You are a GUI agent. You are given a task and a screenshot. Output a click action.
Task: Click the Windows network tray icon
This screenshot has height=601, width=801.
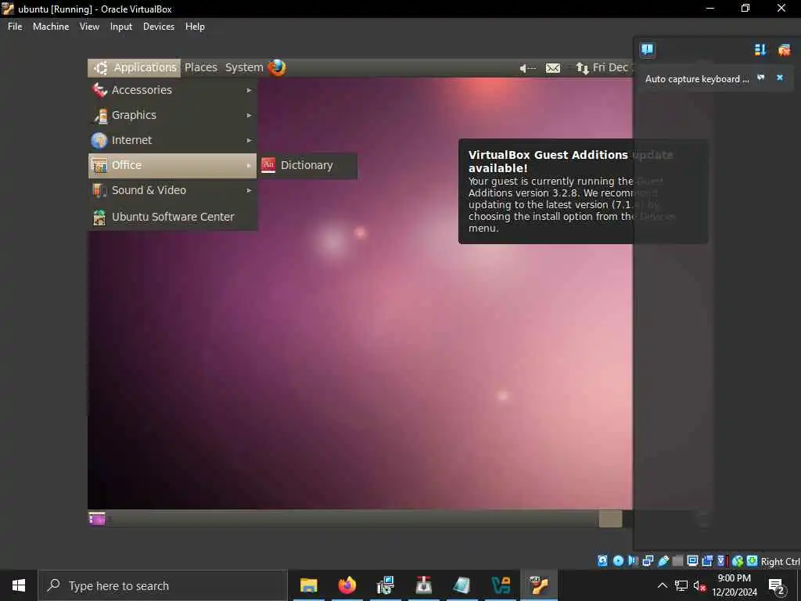(x=681, y=585)
